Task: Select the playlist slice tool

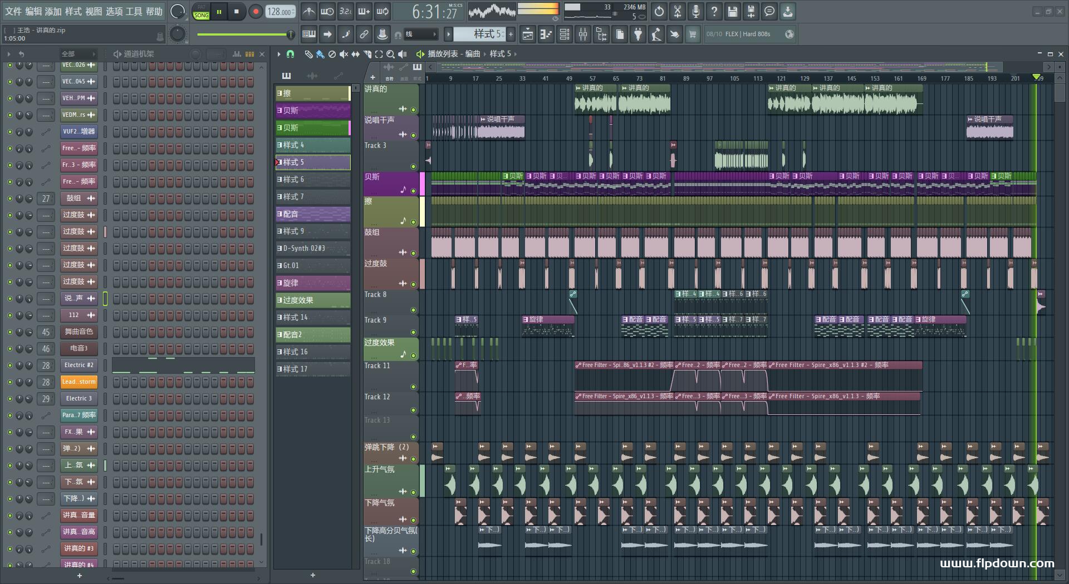Action: coord(367,54)
